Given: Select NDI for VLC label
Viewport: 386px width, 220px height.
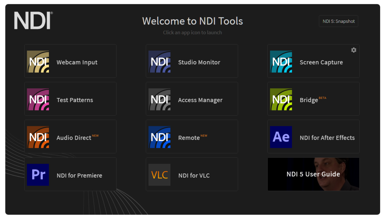Looking at the screenshot, I should pyautogui.click(x=194, y=175).
